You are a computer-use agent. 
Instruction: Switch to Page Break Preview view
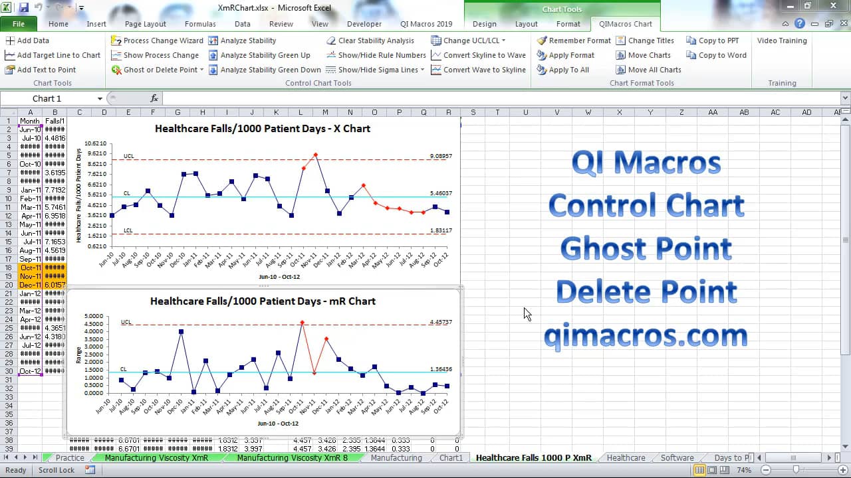[x=725, y=470]
